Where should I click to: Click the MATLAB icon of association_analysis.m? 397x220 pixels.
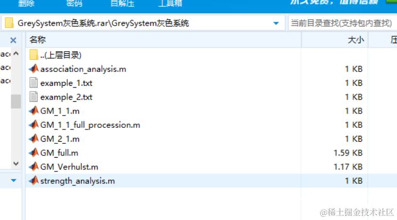click(34, 69)
